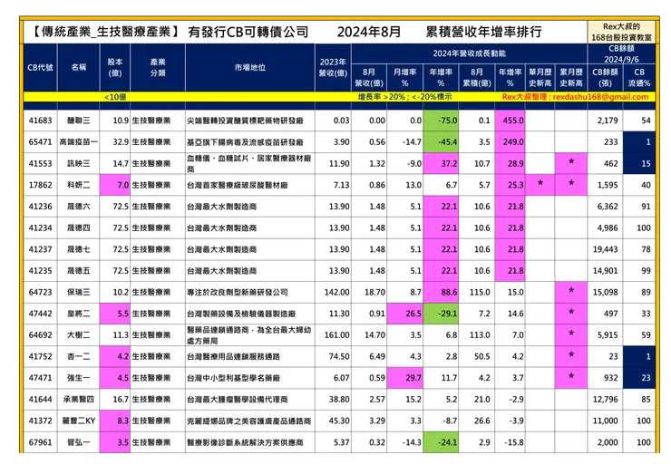Click CB code 17862

pos(40,185)
